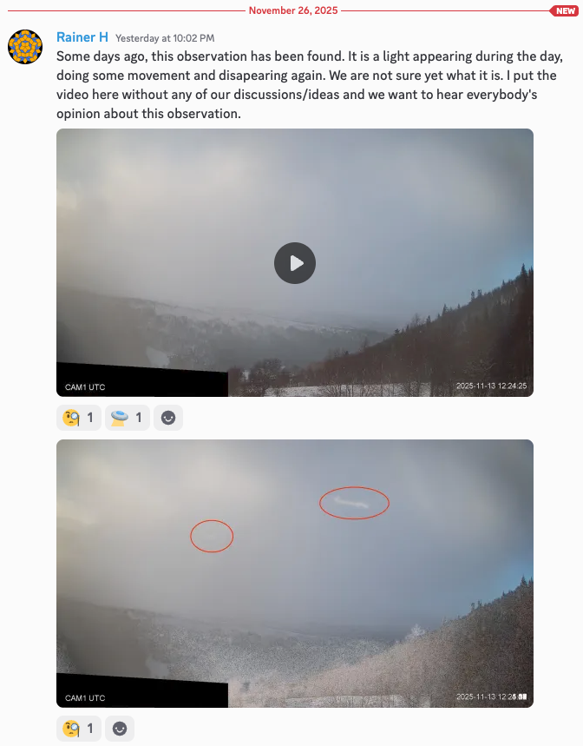The height and width of the screenshot is (746, 583).
Task: Click the red NEW messages badge
Action: [565, 10]
